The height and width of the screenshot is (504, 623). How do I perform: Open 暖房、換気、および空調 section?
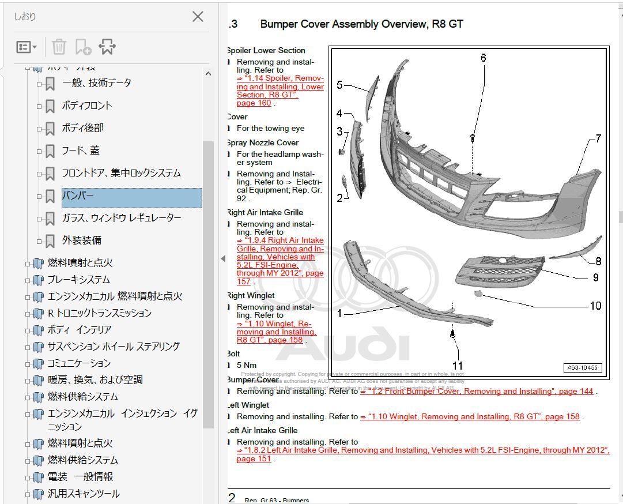(95, 380)
